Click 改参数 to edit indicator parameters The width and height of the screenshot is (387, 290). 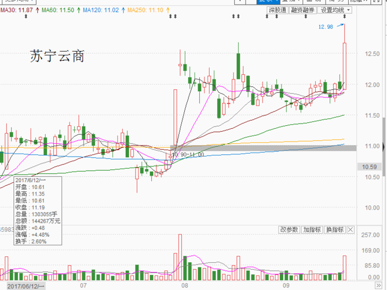click(289, 230)
